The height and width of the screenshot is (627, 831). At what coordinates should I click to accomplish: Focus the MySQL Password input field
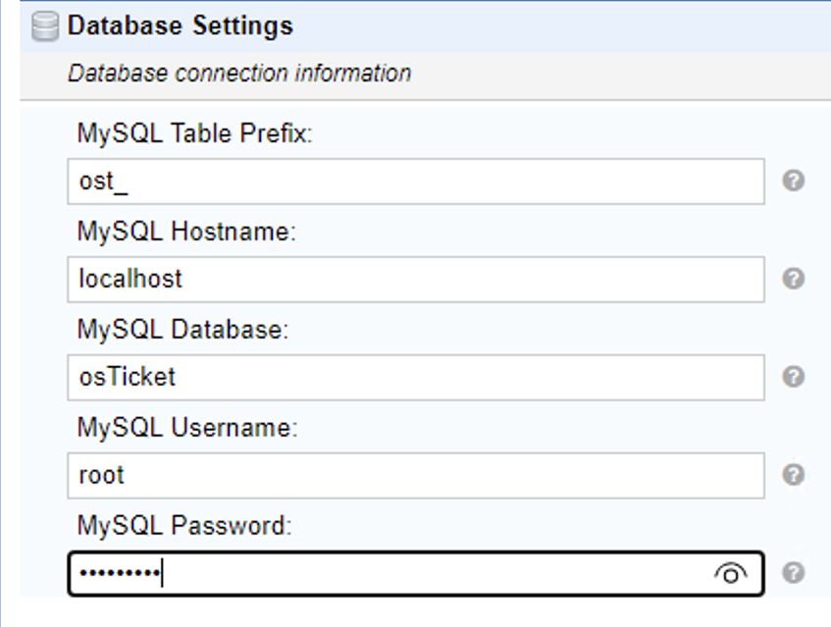(x=392, y=573)
